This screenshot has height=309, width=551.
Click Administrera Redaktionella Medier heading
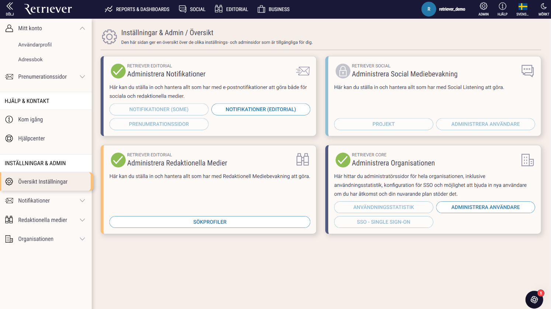[177, 163]
